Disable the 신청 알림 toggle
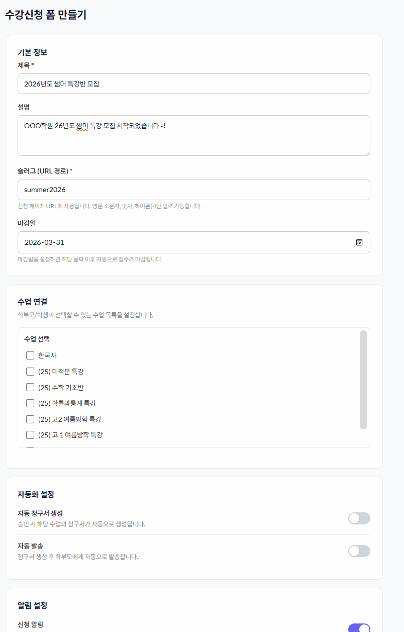Viewport: 404px width, 632px height. pyautogui.click(x=359, y=628)
